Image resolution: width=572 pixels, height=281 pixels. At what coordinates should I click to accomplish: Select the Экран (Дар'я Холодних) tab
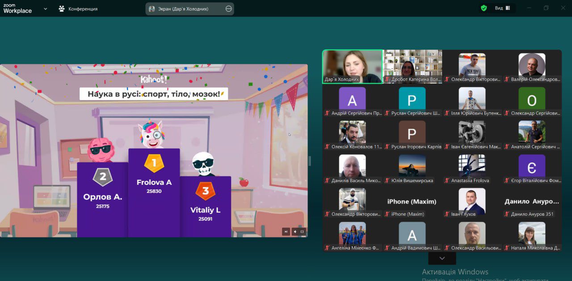[x=183, y=9]
